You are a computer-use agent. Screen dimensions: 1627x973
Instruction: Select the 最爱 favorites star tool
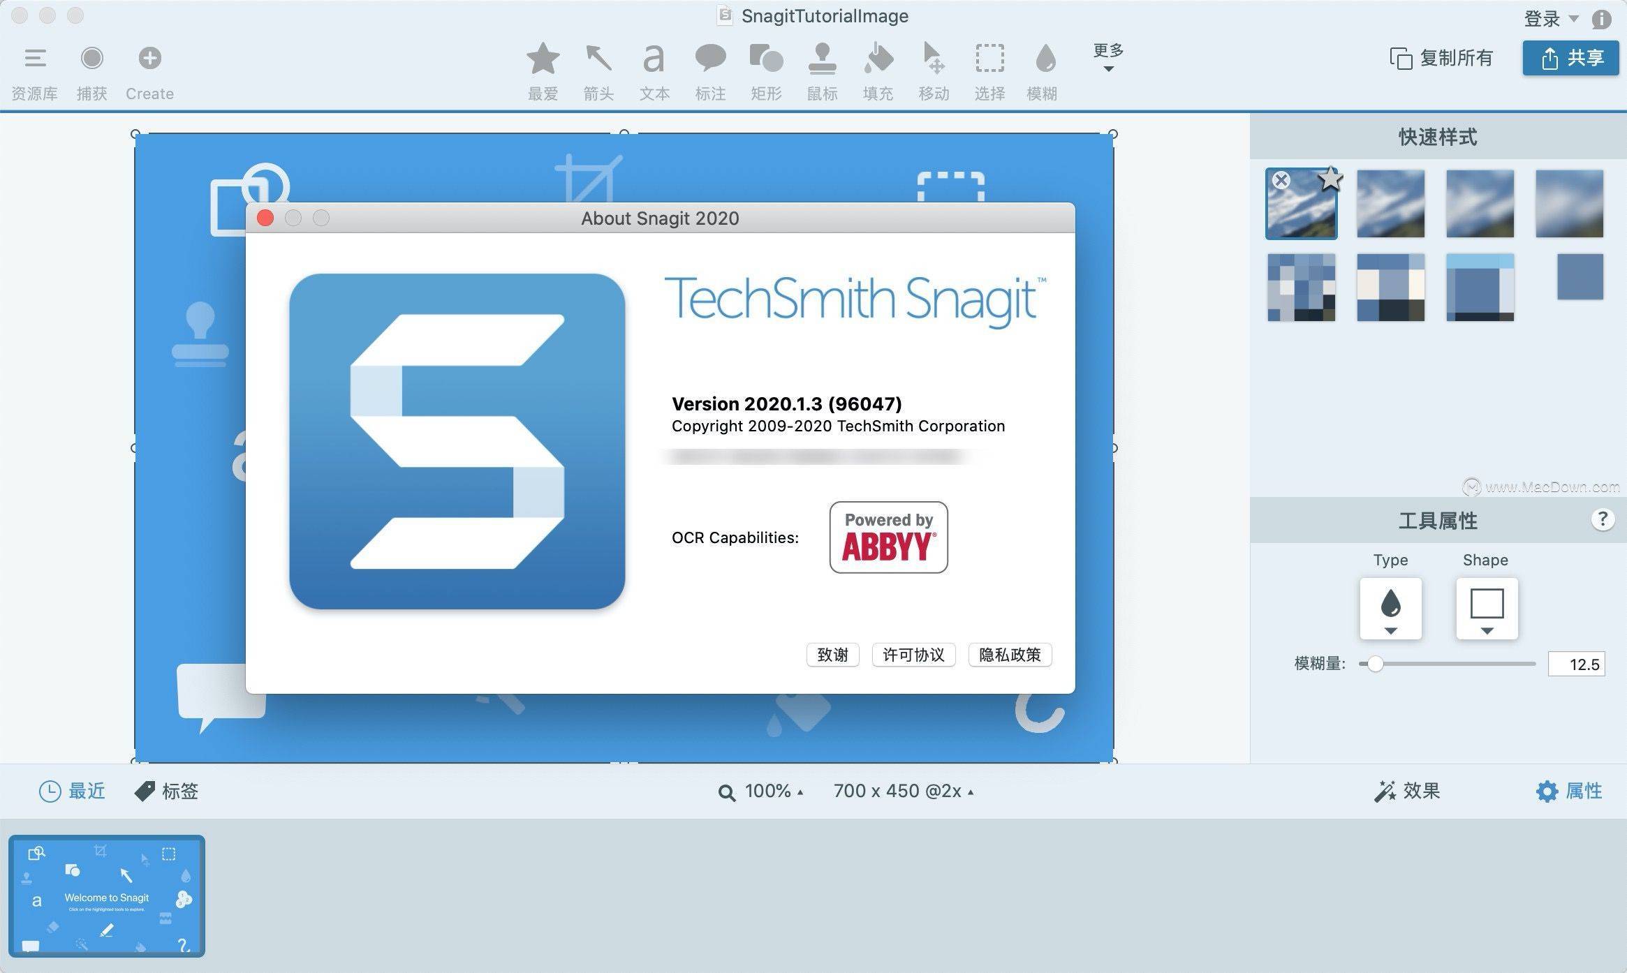[543, 72]
